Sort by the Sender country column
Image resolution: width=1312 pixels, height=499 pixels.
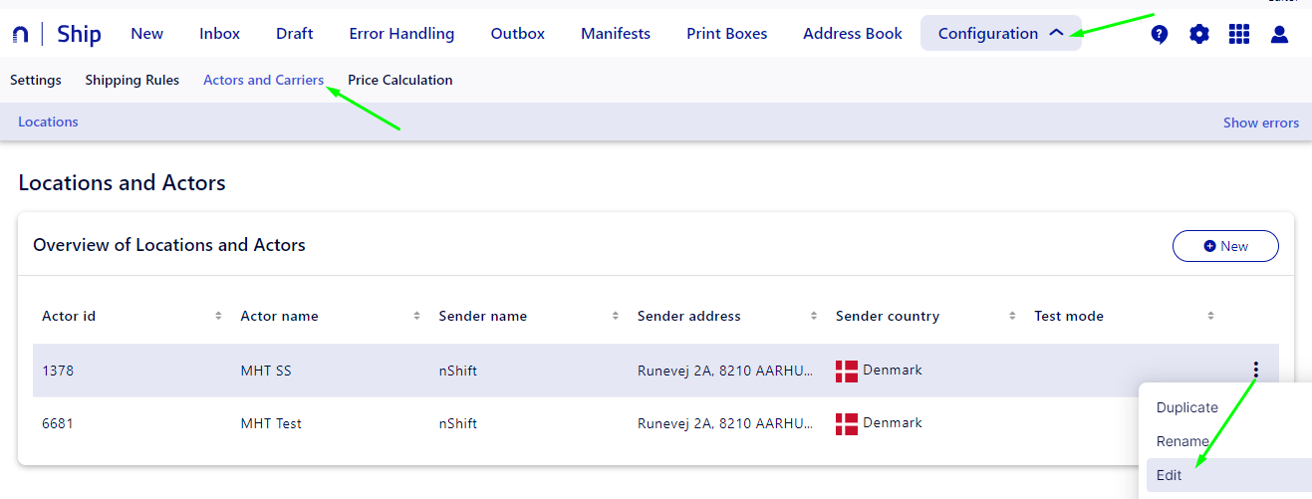[x=1011, y=317]
